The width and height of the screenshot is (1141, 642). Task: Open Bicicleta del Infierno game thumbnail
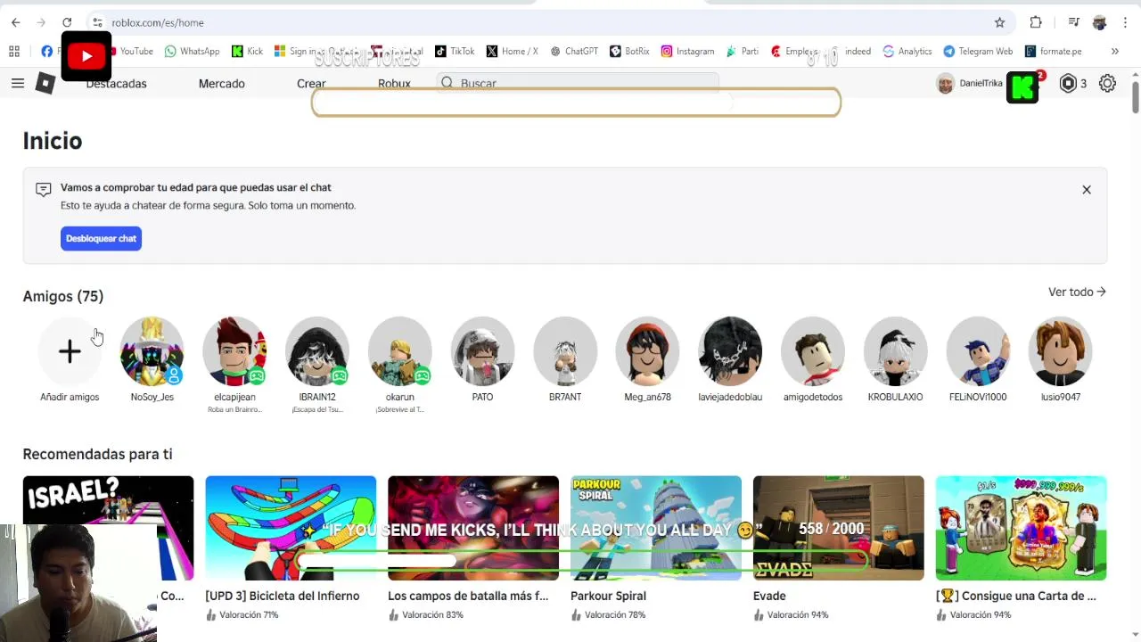[x=291, y=528]
